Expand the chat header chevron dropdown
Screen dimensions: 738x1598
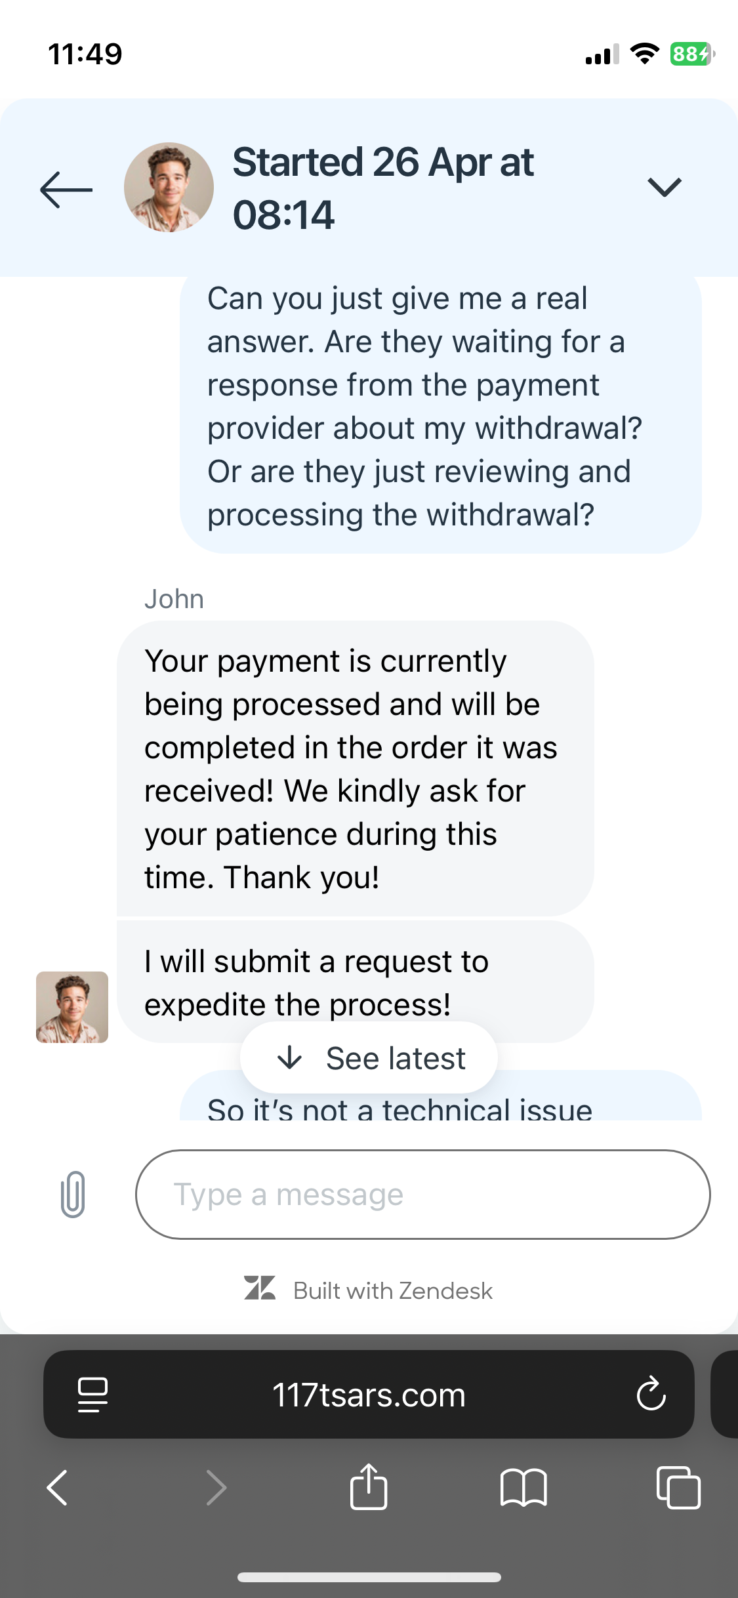pos(664,188)
